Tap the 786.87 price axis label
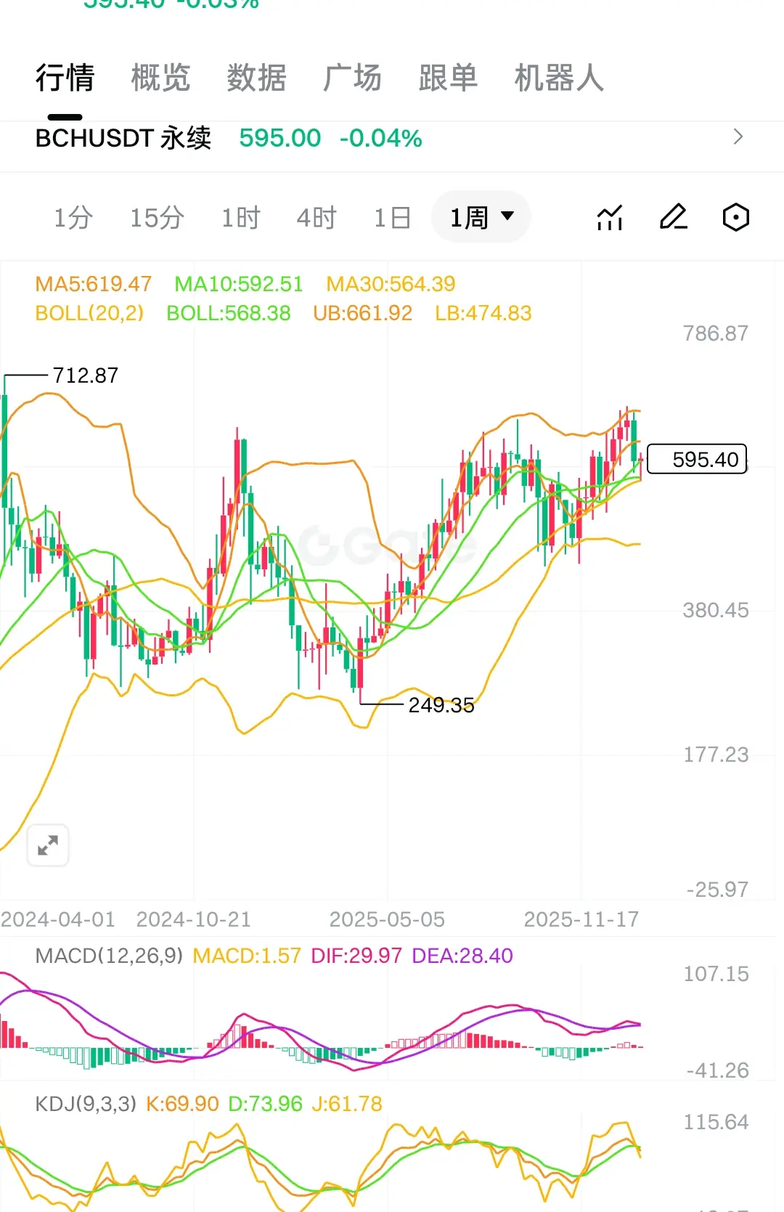 click(x=716, y=333)
